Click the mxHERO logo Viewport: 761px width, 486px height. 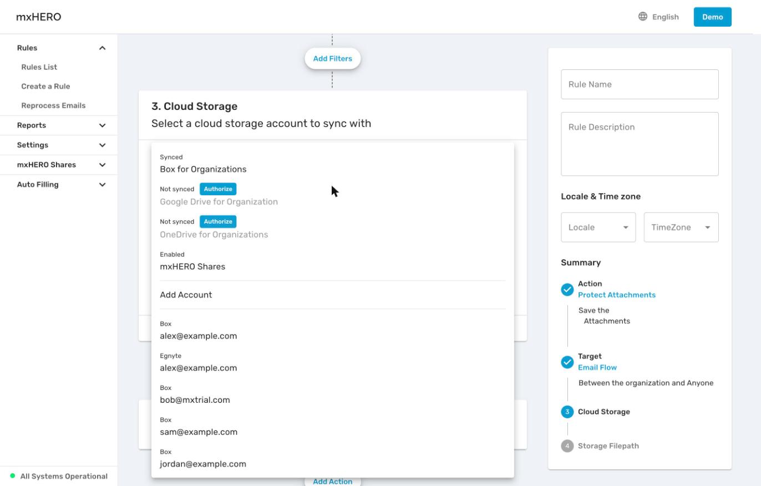coord(39,17)
